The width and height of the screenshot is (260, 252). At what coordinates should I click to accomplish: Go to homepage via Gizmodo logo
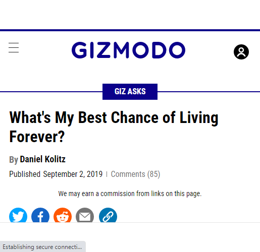coord(128,50)
